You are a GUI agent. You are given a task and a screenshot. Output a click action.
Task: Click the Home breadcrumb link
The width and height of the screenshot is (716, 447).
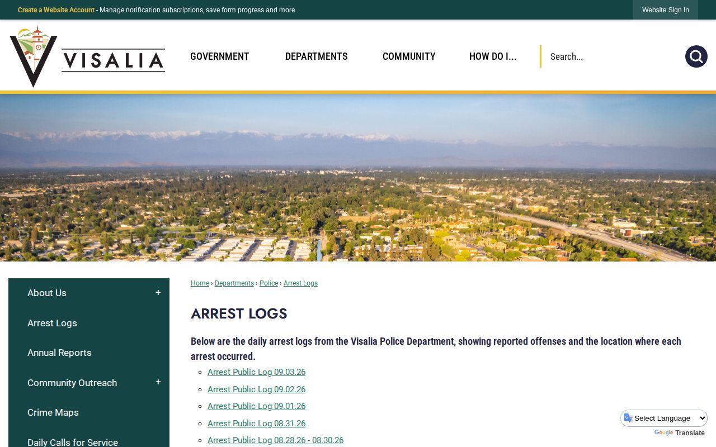200,283
